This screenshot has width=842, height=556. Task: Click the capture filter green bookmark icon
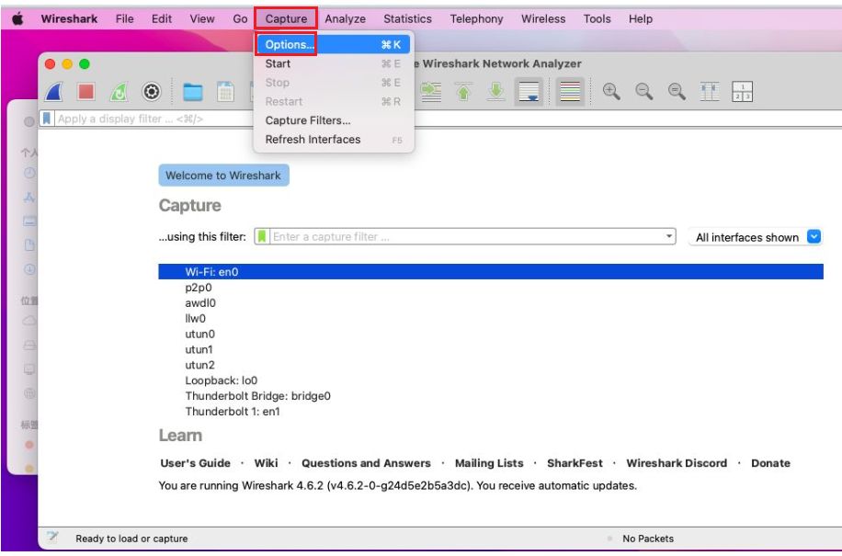262,237
